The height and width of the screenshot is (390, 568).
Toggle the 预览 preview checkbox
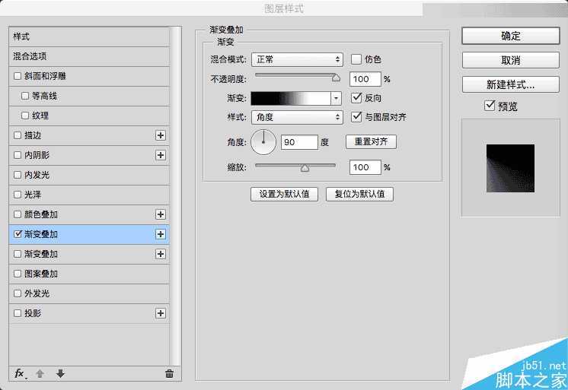click(x=490, y=106)
